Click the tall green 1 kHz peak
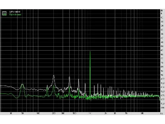This screenshot has width=165, height=124. pos(90,74)
